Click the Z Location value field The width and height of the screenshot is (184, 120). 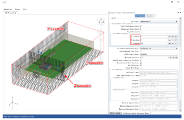(x=154, y=43)
